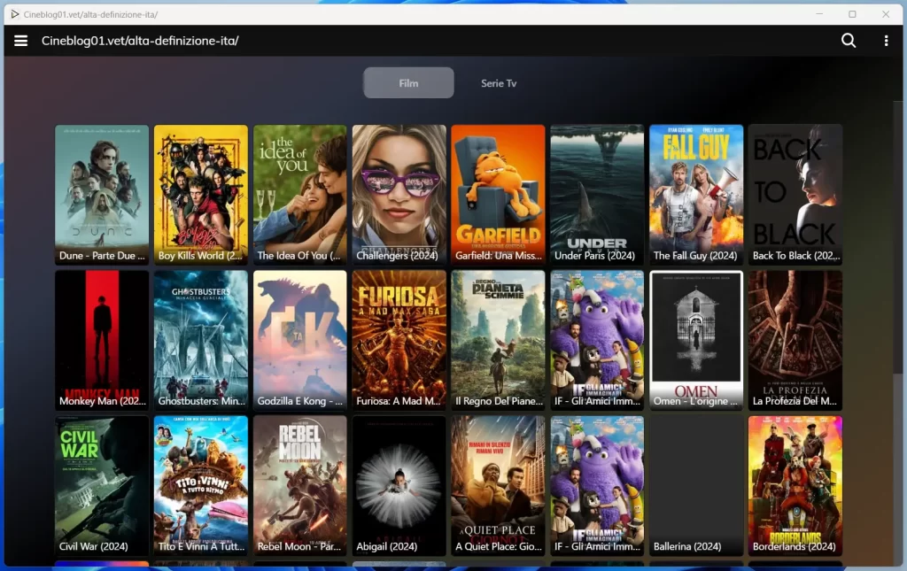Open Civil War (2024) poster
Screen dimensions: 907x571
[102, 486]
